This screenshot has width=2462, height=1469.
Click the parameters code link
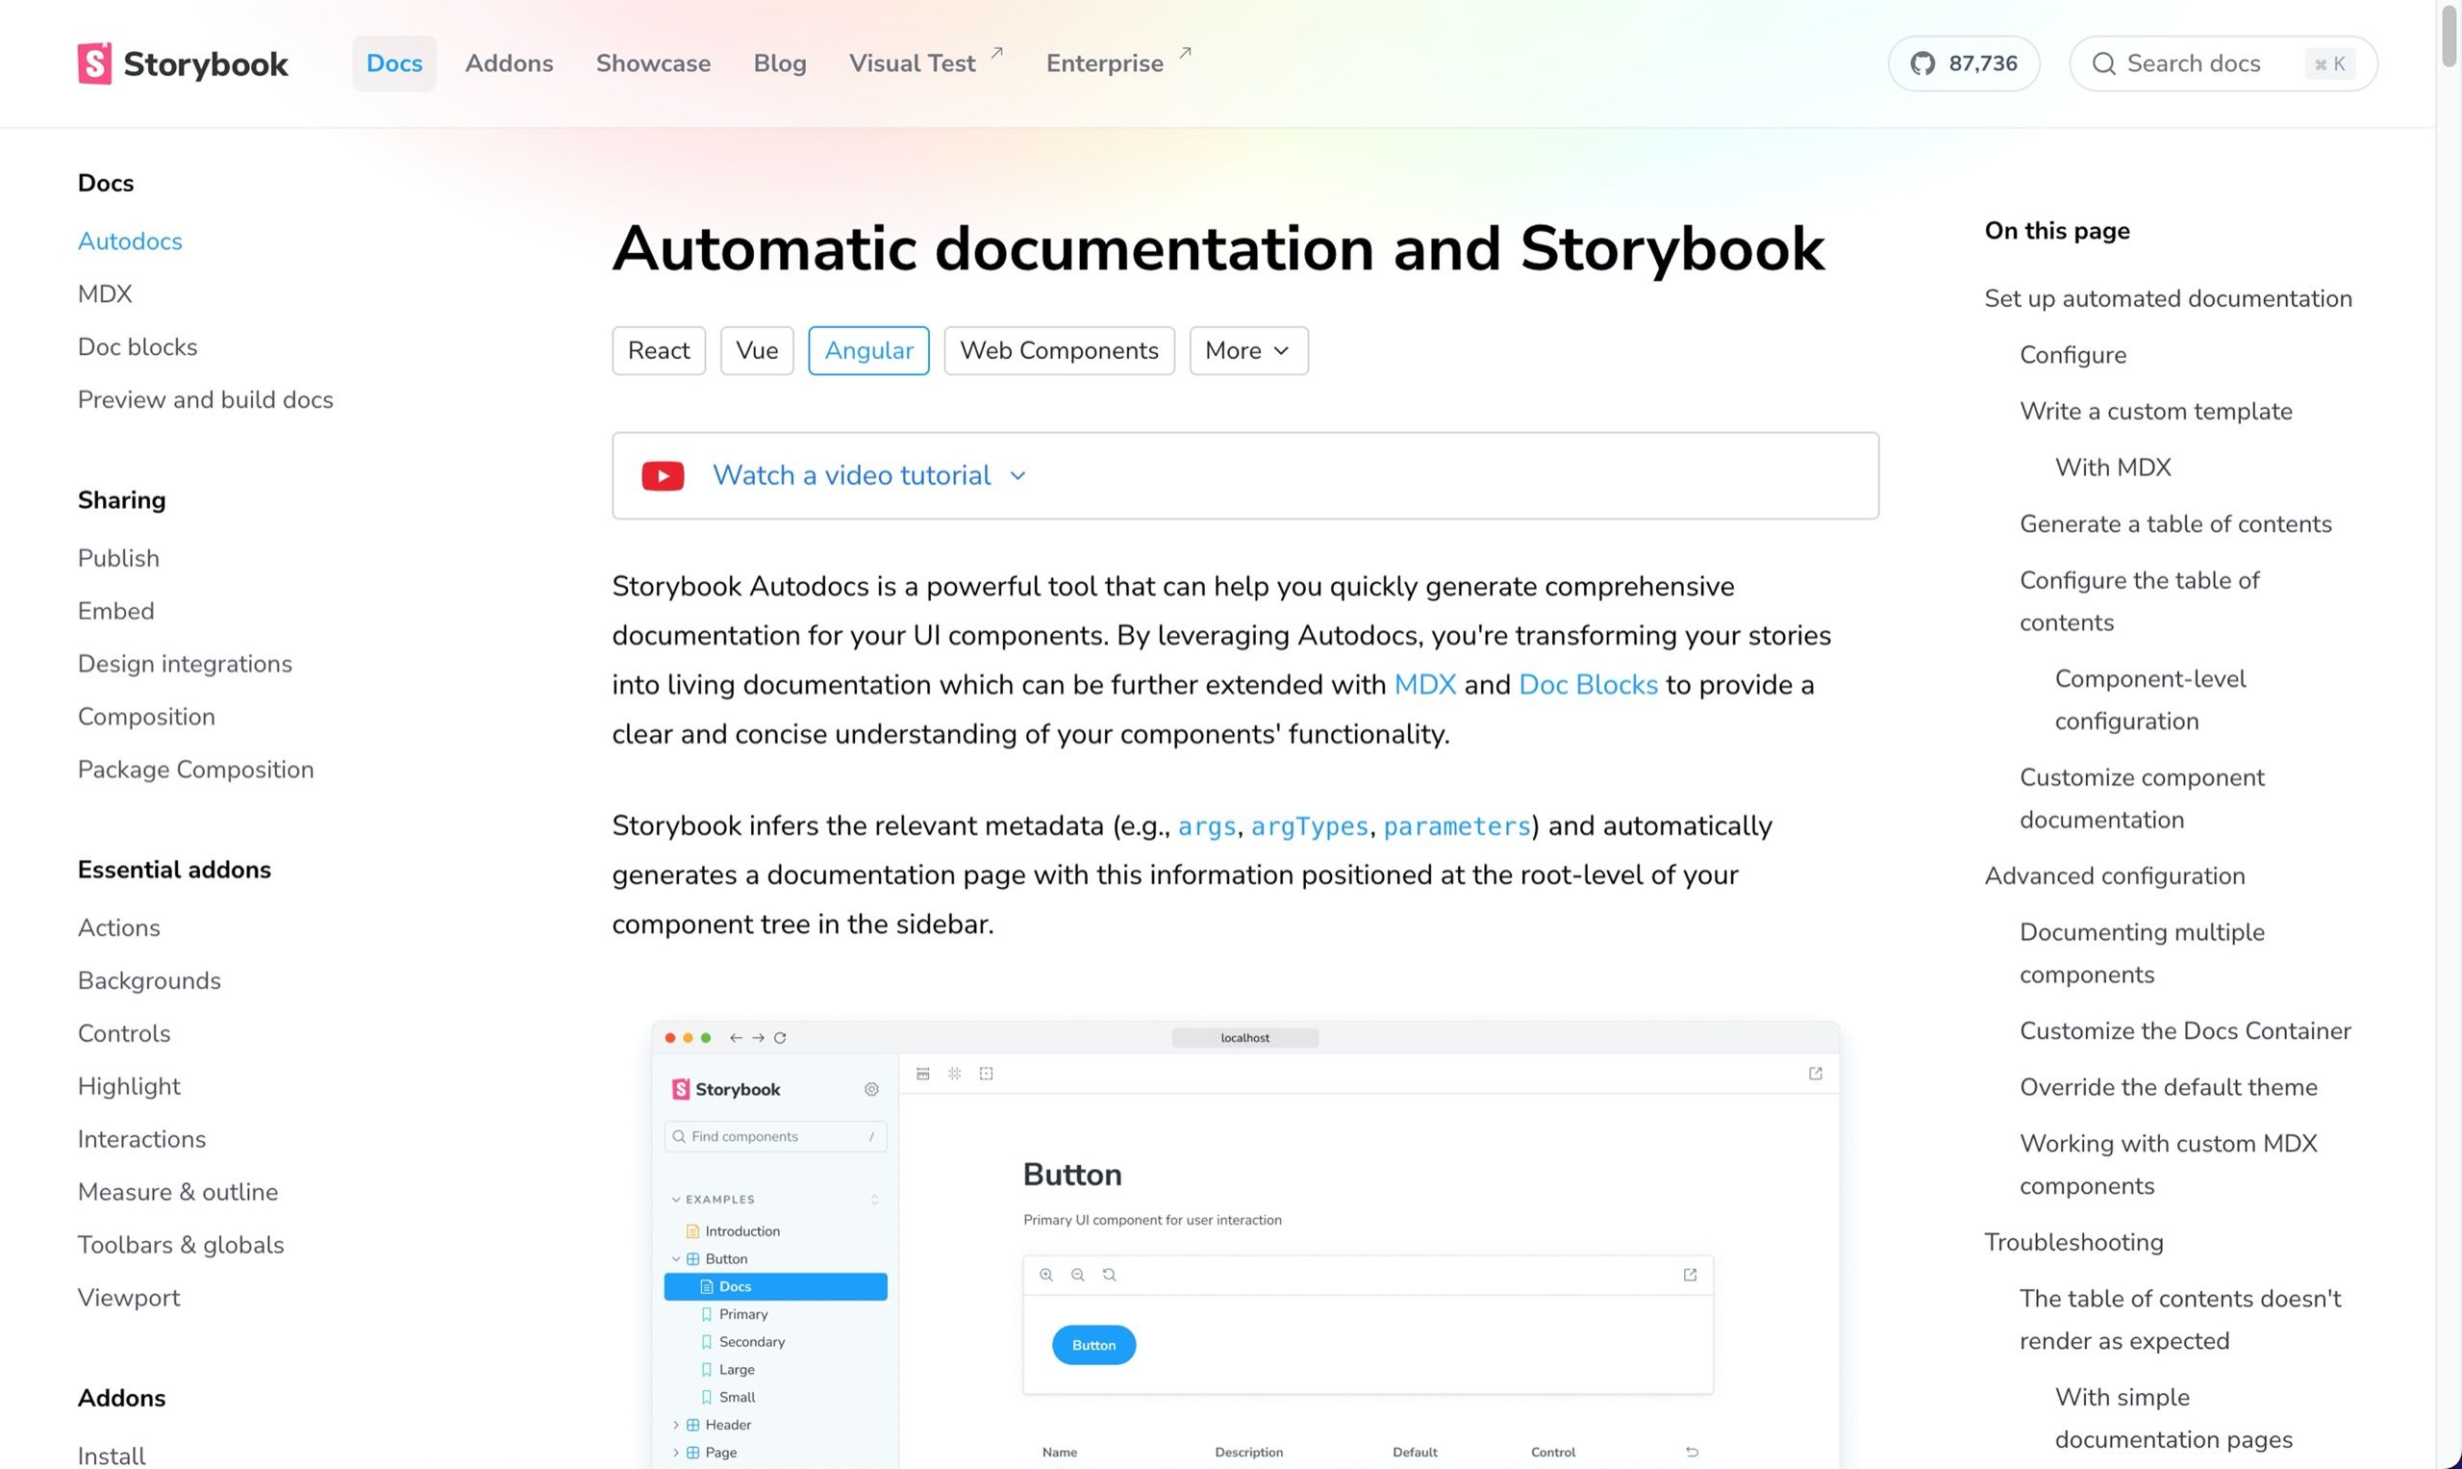click(1457, 826)
